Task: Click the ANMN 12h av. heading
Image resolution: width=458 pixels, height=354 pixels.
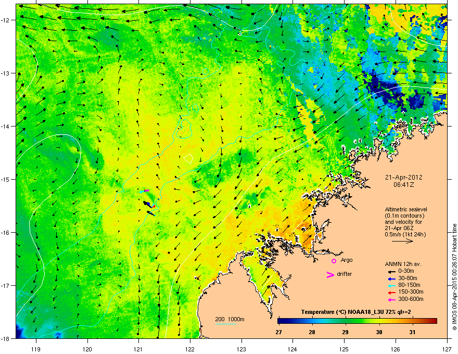Action: (403, 264)
